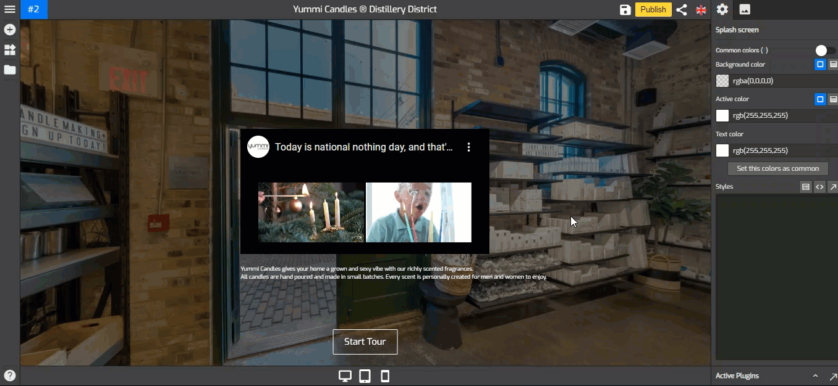Click the Publish button

(x=653, y=9)
